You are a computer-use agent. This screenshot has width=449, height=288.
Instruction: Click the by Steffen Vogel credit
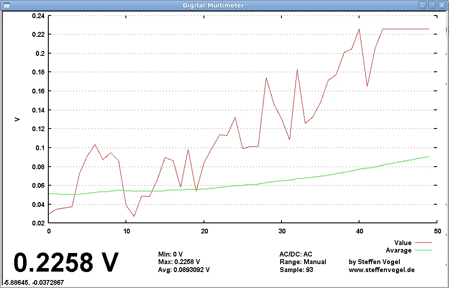pyautogui.click(x=374, y=262)
